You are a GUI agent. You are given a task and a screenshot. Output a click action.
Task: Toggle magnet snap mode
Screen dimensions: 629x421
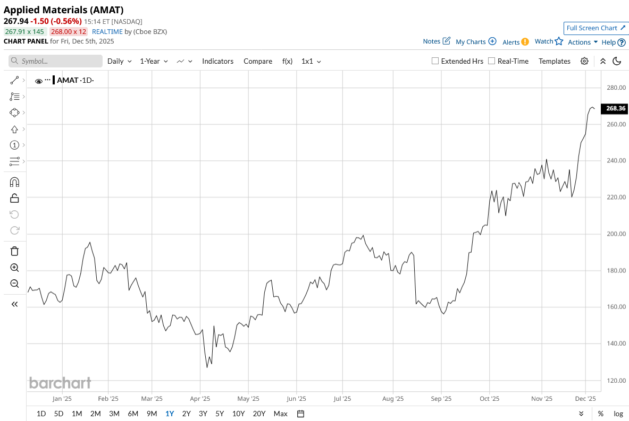point(14,182)
